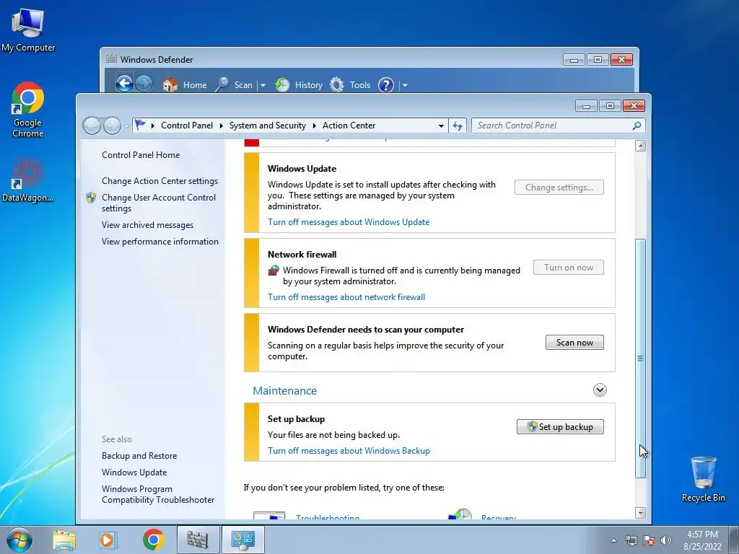Go to Home in Windows Defender
Screen dimensions: 739x554
(185, 85)
